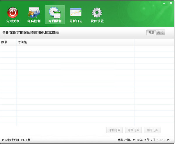Click the 时间限制 tab label
Image resolution: width=175 pixels, height=144 pixels.
[55, 21]
